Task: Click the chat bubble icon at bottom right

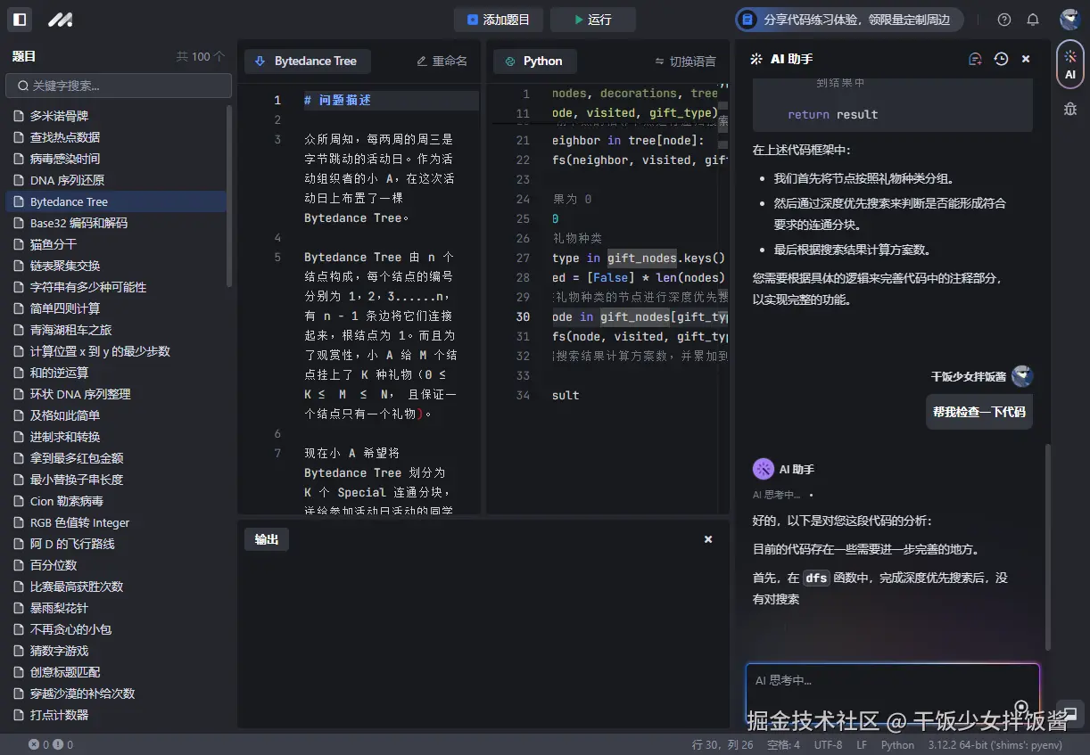Action: pyautogui.click(x=1070, y=713)
